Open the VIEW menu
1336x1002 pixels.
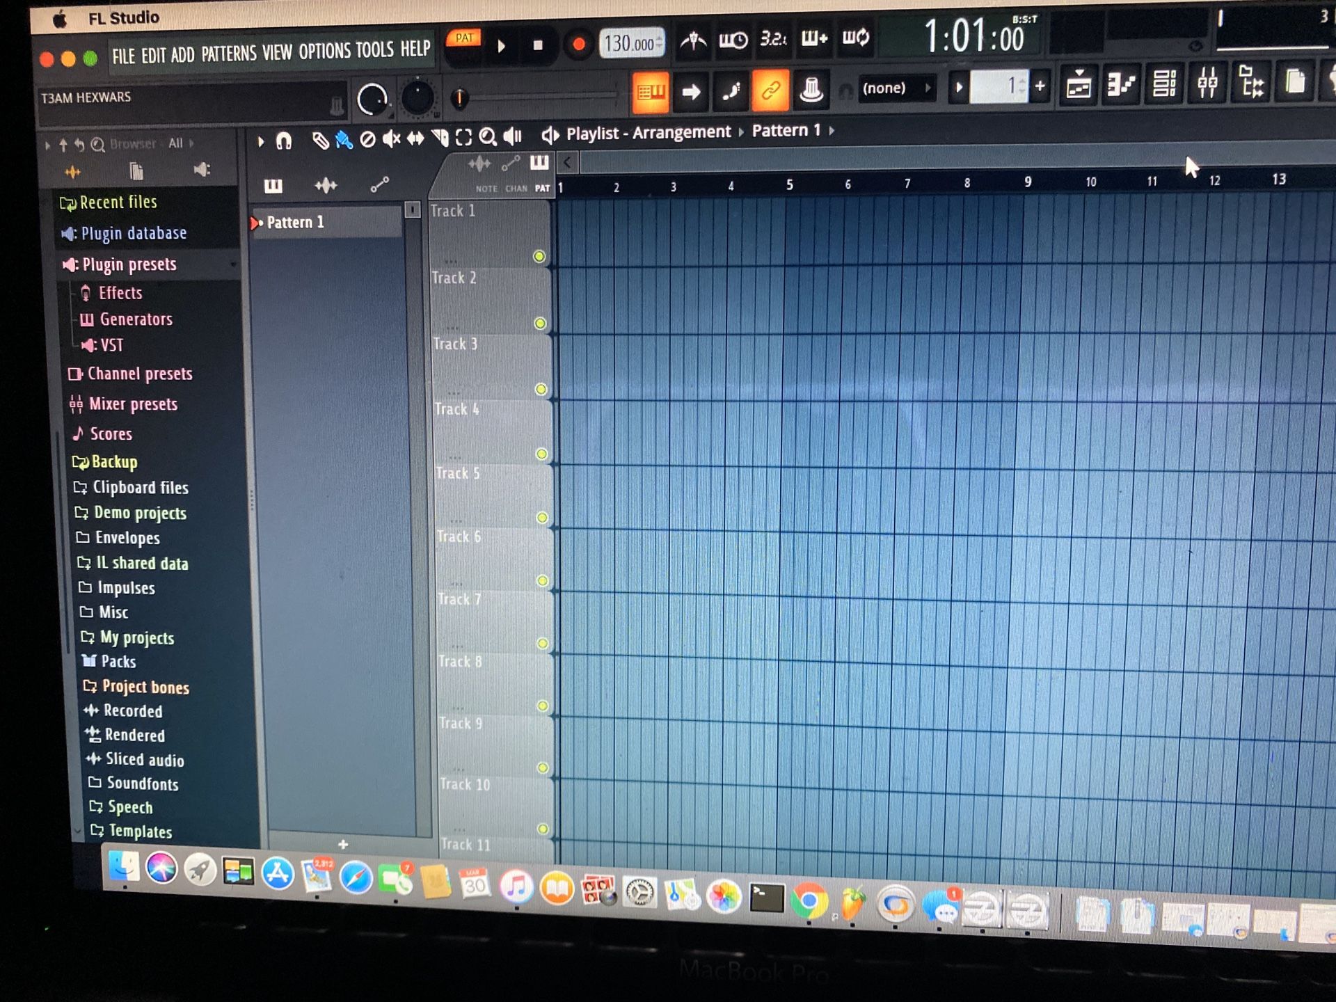(277, 52)
